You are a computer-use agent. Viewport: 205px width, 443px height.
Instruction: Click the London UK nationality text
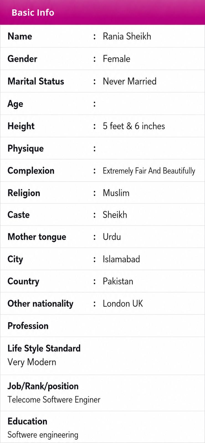click(x=123, y=303)
